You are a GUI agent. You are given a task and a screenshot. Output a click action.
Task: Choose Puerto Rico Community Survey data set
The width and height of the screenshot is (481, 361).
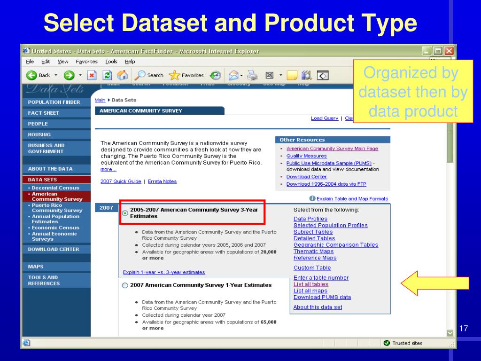(57, 208)
